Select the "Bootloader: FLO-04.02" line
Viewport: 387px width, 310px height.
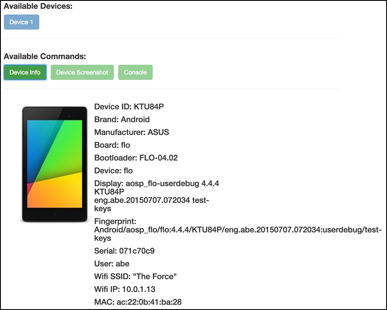click(136, 158)
